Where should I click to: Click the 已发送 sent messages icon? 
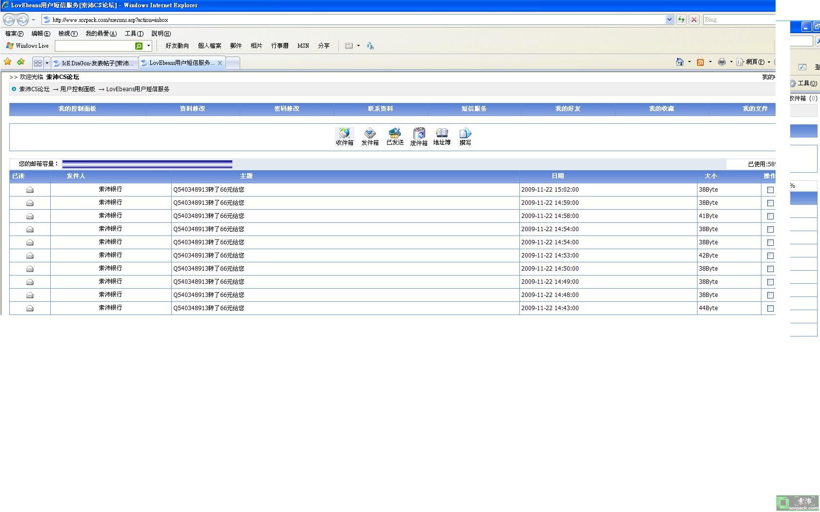395,136
